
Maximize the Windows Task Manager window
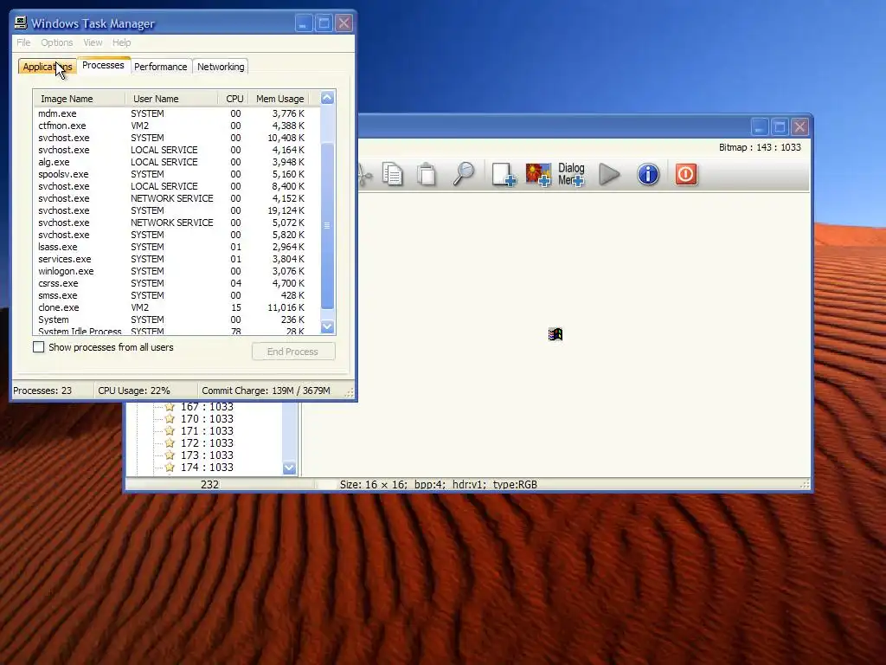(324, 23)
